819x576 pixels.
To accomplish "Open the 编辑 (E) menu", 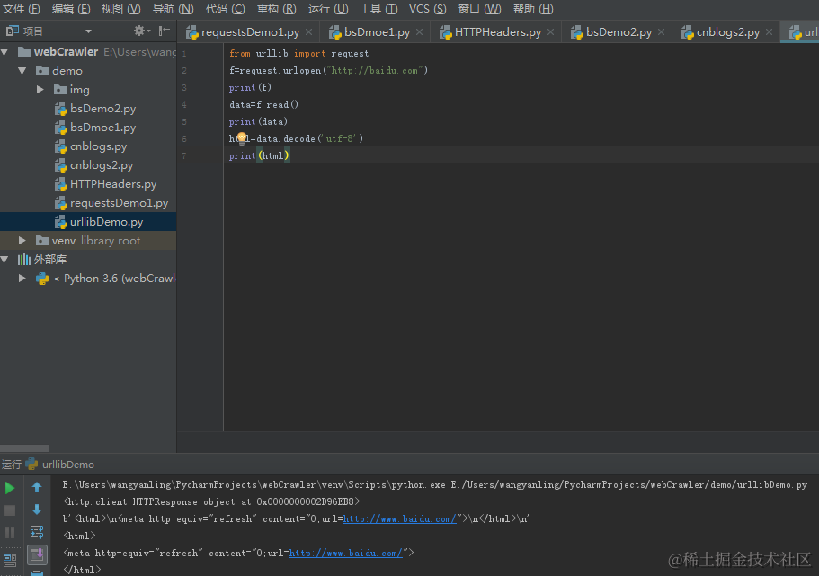I will (71, 9).
